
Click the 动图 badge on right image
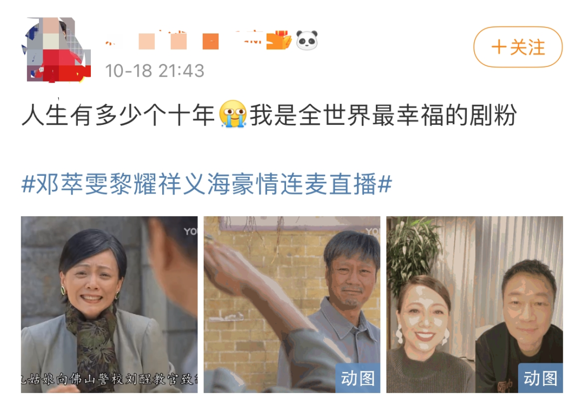(540, 378)
